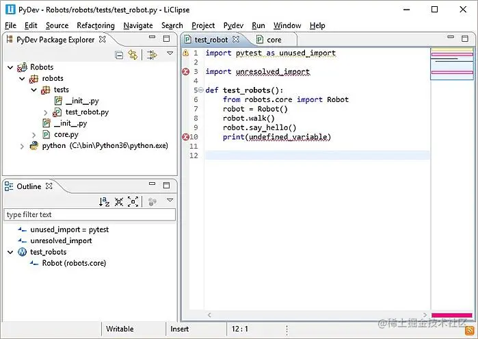Click Collapse All in Outline toolbar
Image resolution: width=478 pixels, height=339 pixels.
(118, 201)
